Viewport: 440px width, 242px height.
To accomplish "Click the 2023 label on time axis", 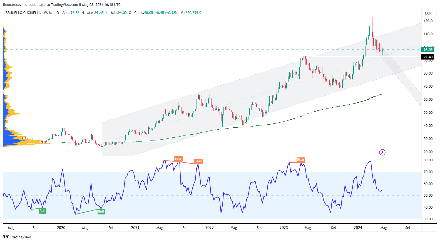I will 284,228.
